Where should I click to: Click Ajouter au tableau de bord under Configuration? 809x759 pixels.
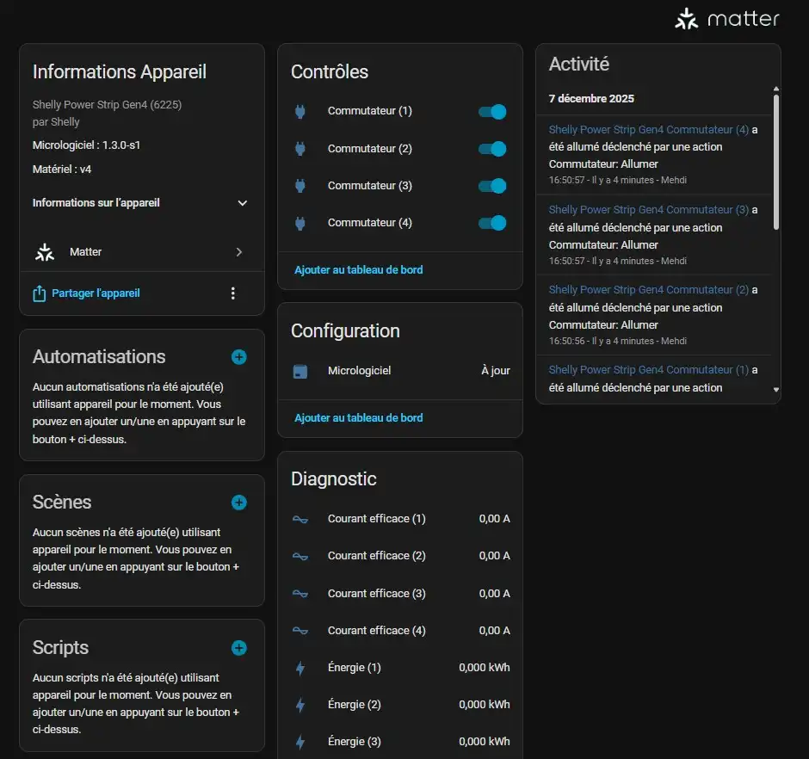[359, 418]
